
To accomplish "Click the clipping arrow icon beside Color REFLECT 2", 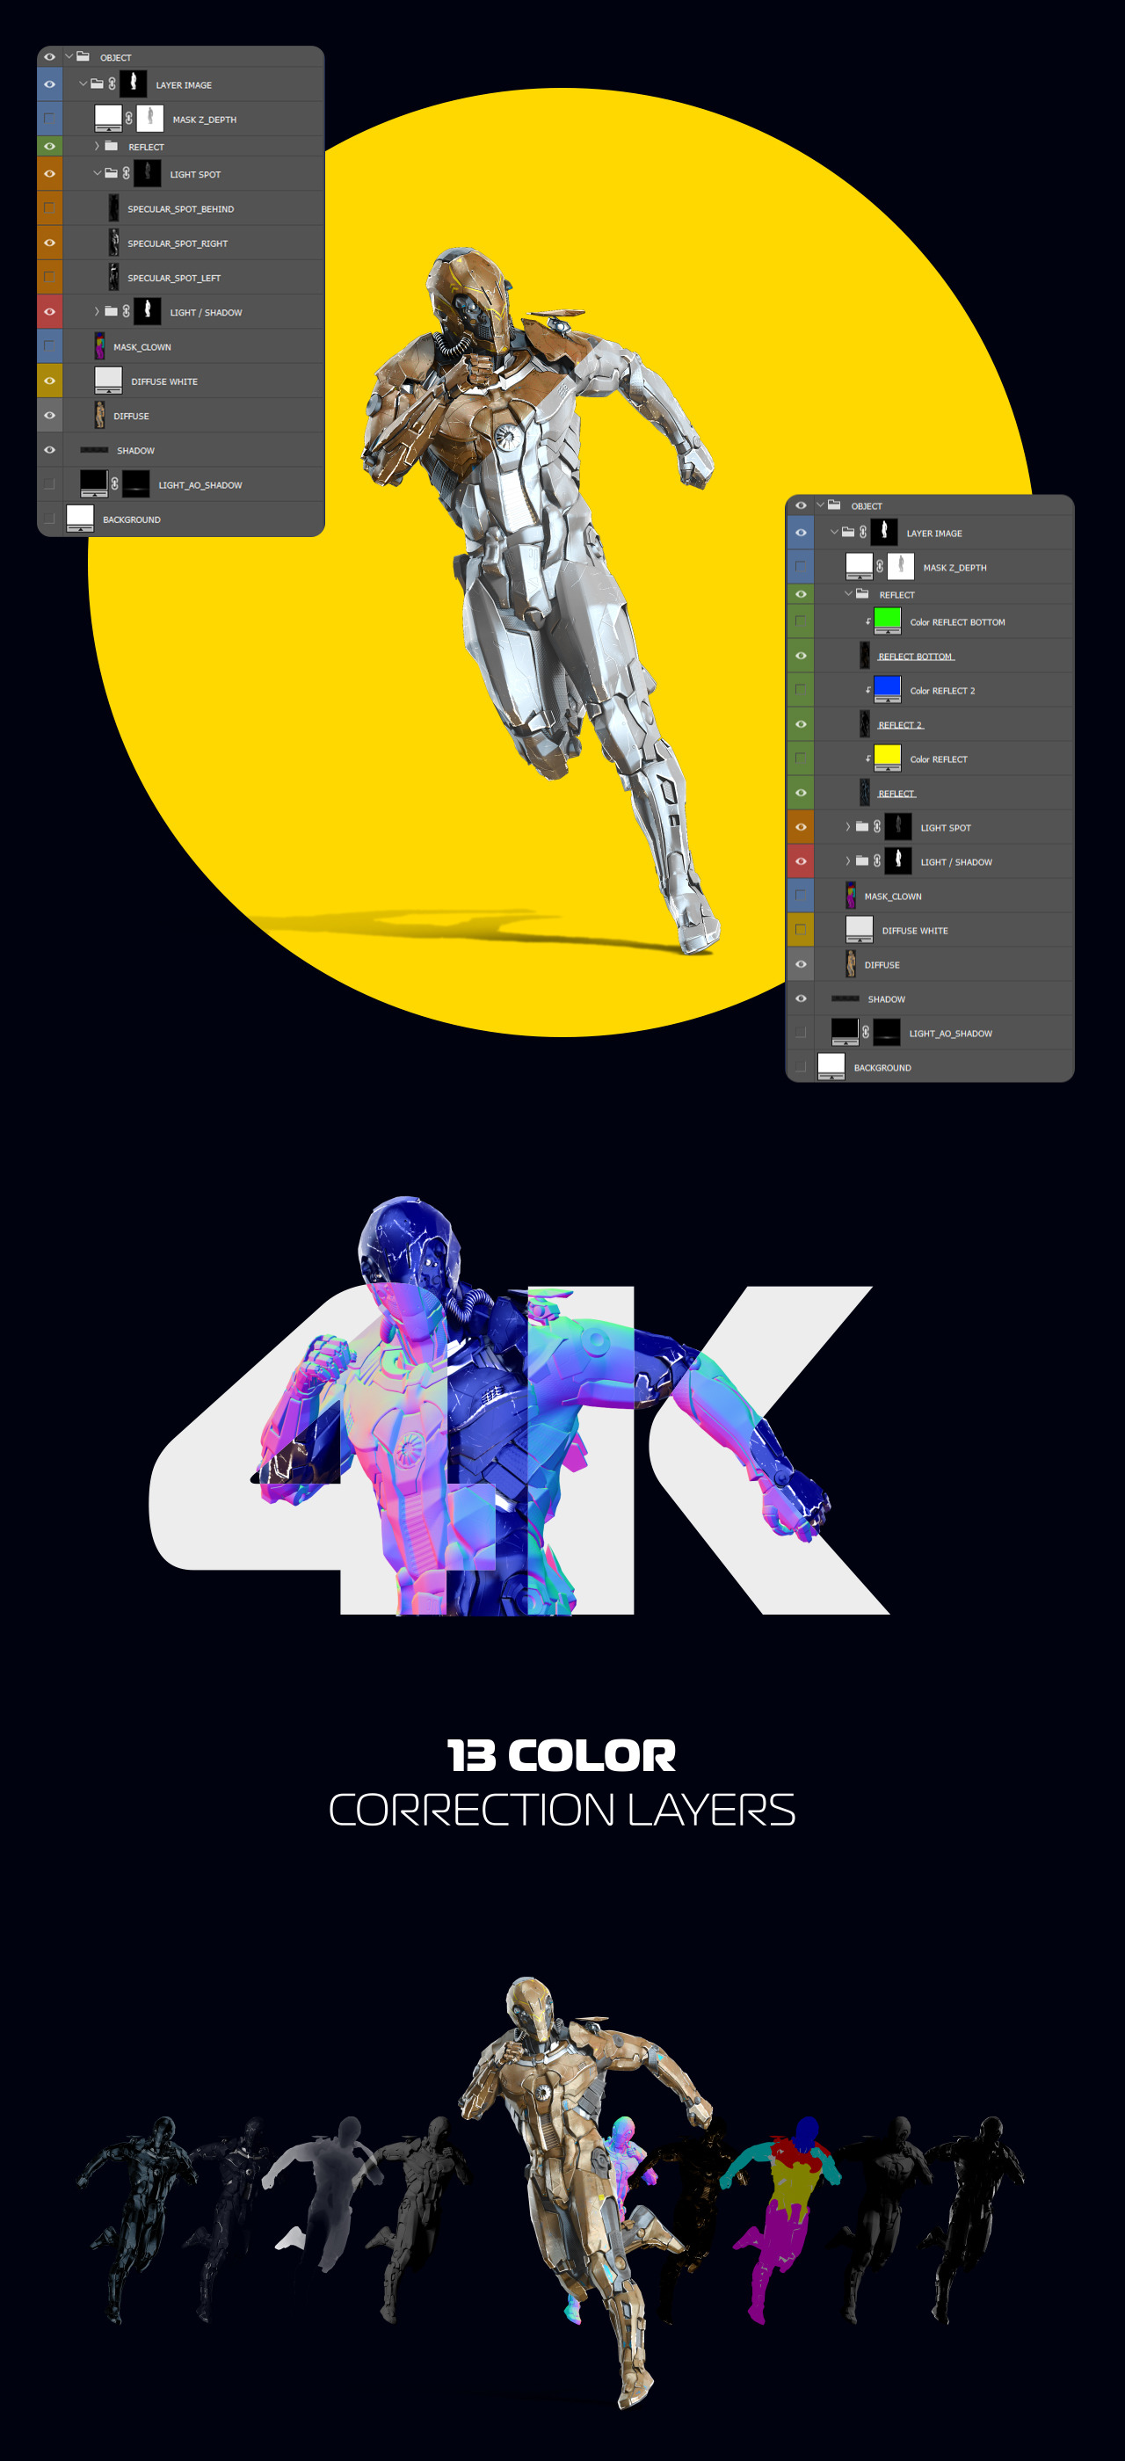I will click(868, 690).
